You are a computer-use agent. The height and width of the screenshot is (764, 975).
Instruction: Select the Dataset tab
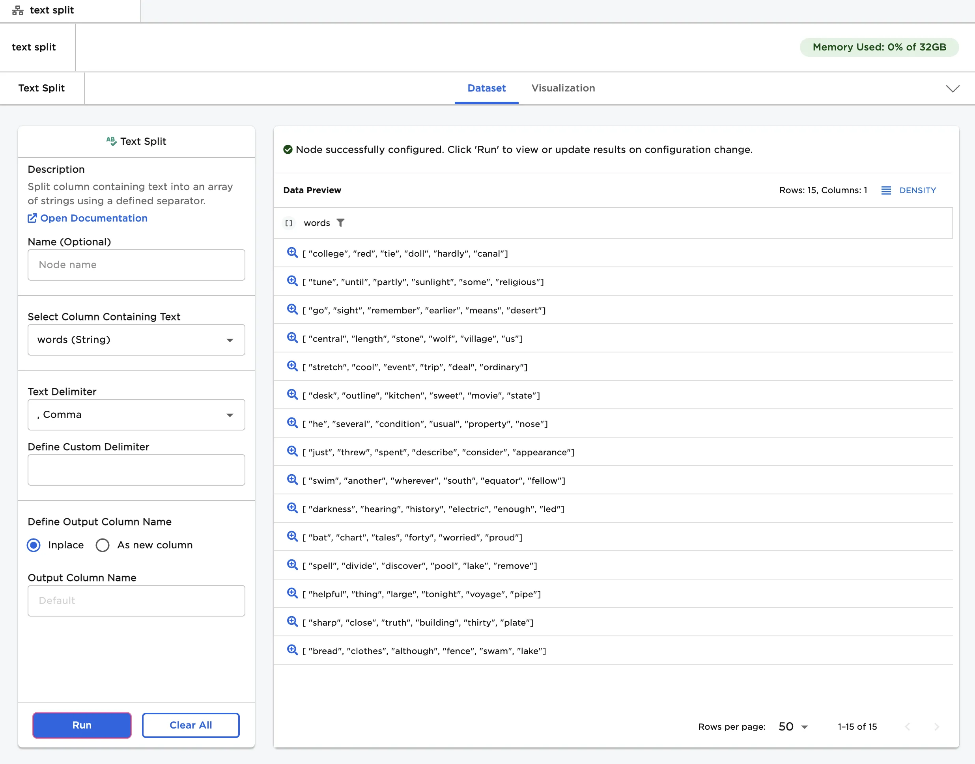click(486, 88)
